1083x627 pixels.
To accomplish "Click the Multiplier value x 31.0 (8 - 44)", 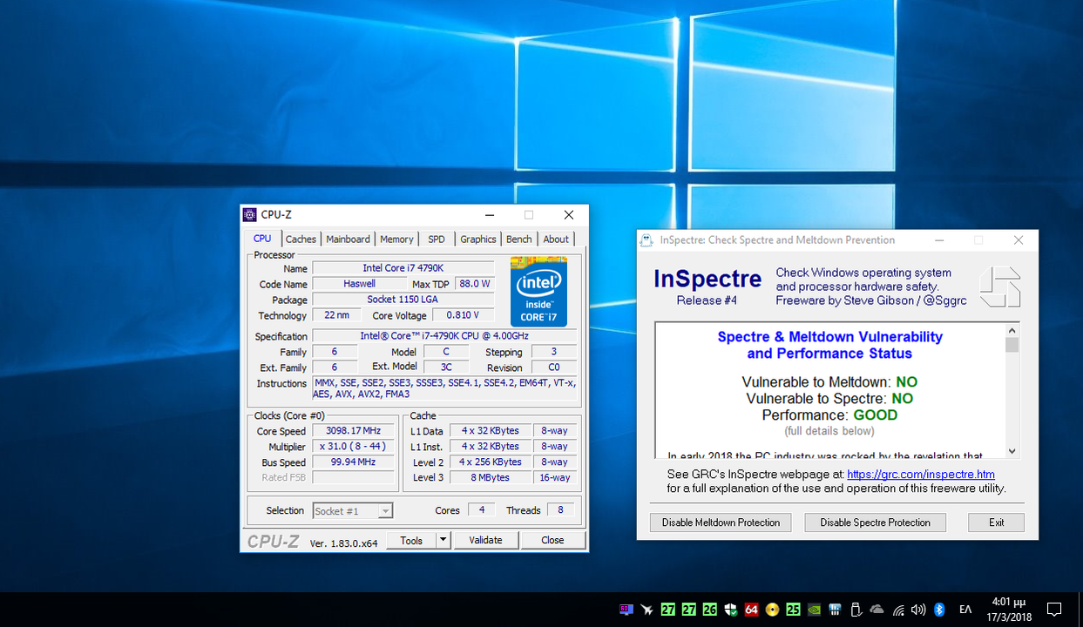I will tap(353, 447).
